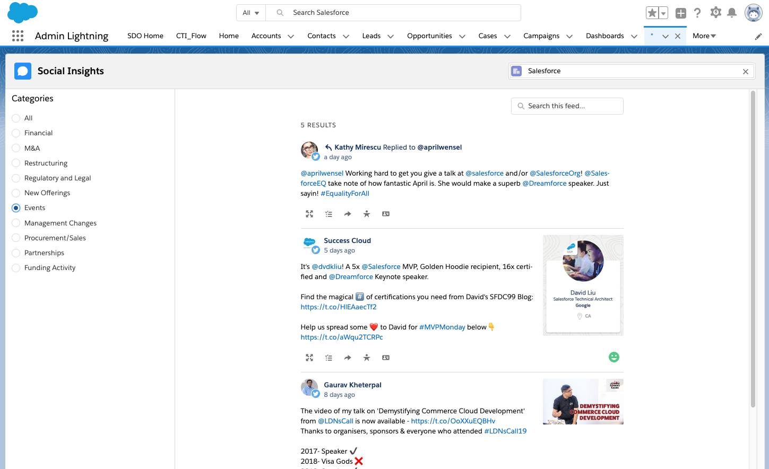
Task: Follow the https://t.co/HIEAaecTf2 link
Action: (x=339, y=307)
